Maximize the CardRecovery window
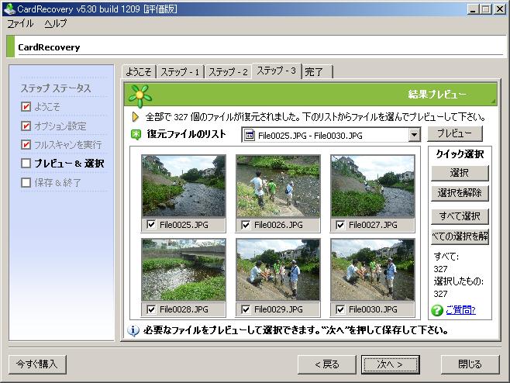Image resolution: width=510 pixels, height=383 pixels. tap(486, 9)
